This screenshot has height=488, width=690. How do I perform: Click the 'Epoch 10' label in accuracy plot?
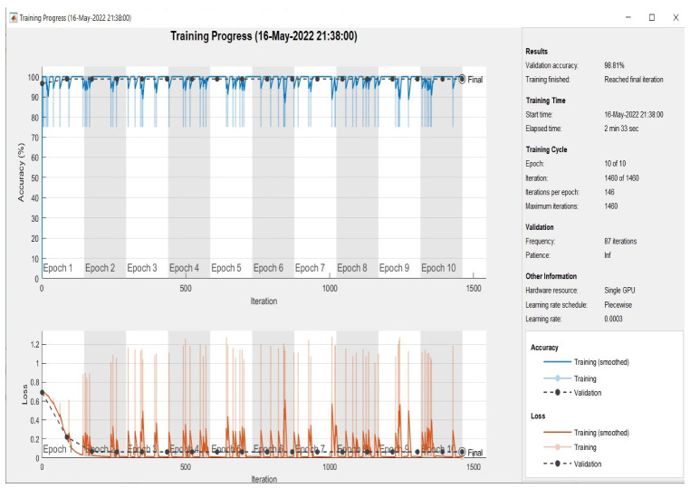(439, 268)
